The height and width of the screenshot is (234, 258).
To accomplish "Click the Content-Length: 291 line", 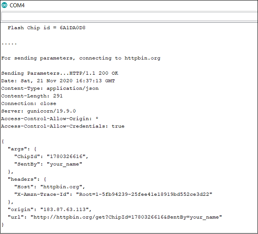I will [32, 96].
